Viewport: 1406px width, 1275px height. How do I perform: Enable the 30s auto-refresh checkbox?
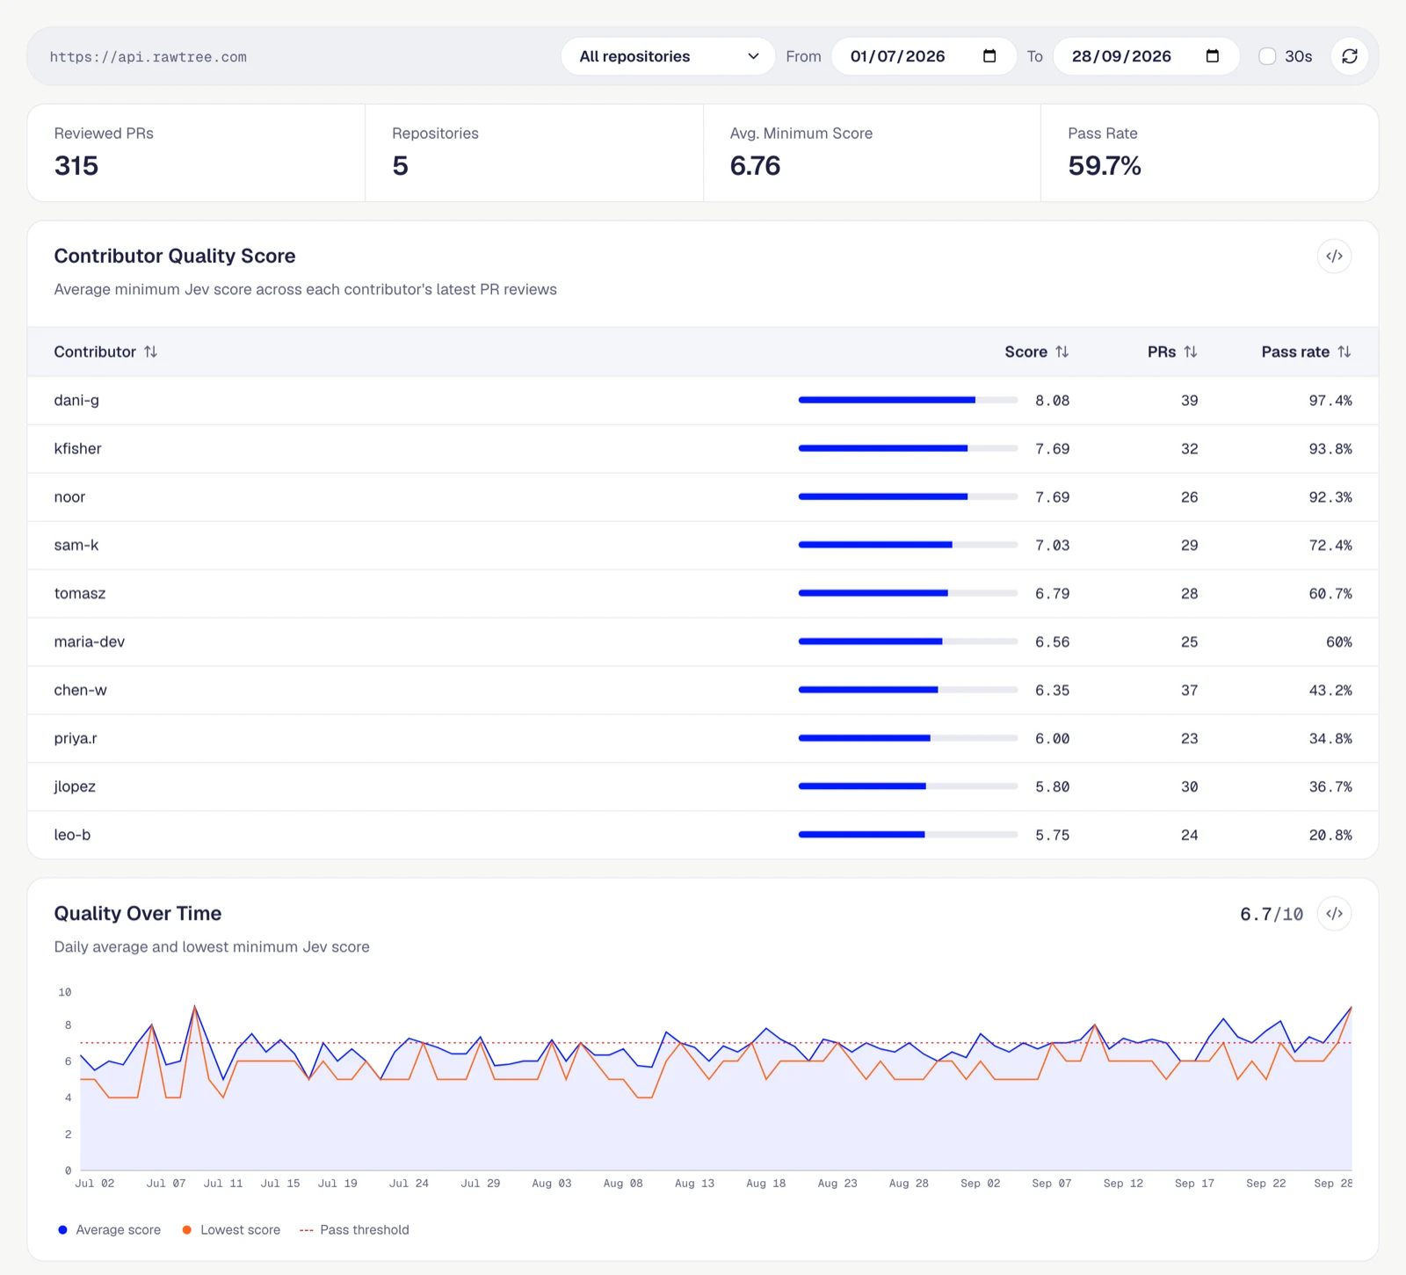click(x=1267, y=56)
